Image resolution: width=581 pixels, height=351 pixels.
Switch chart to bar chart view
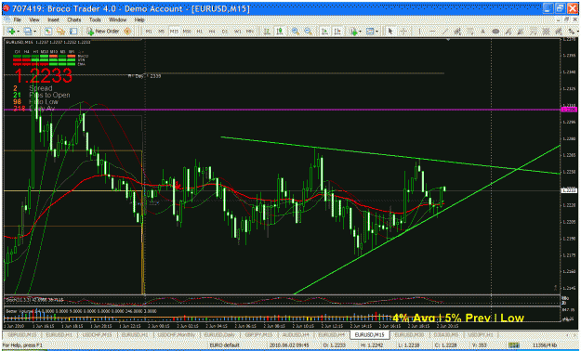tap(267, 32)
